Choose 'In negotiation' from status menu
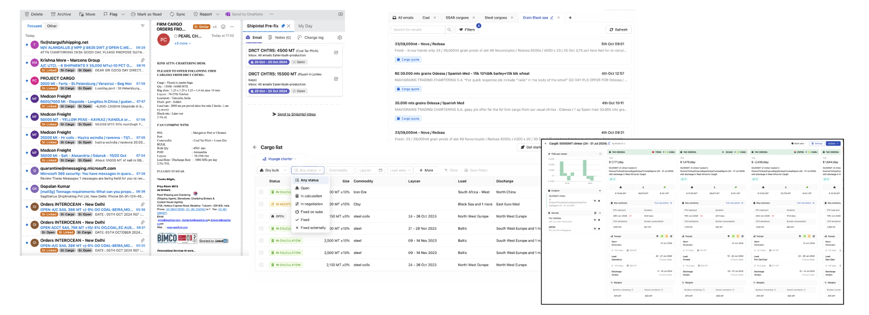 tap(311, 204)
